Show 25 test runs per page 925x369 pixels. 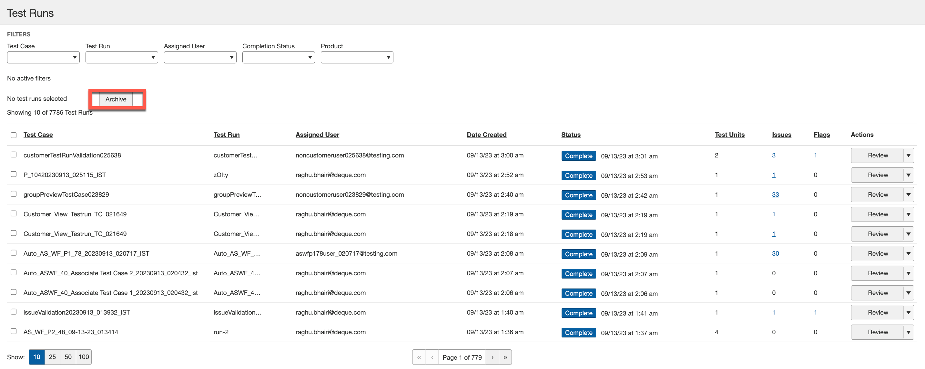(52, 357)
